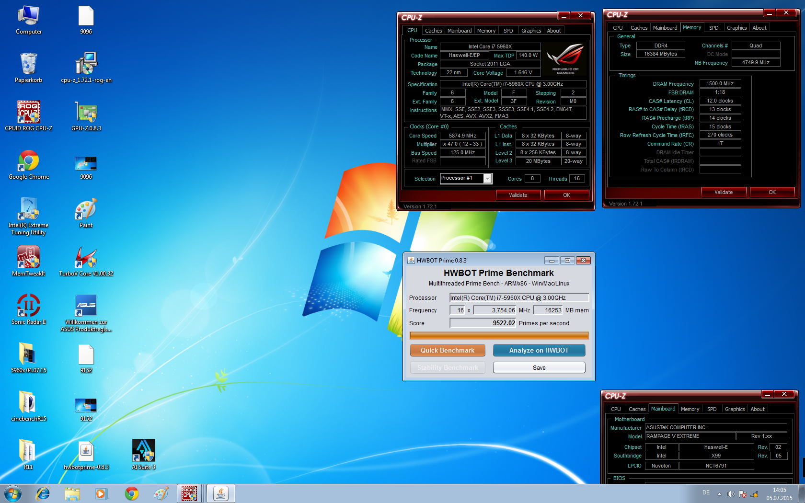The height and width of the screenshot is (503, 805).
Task: Launch the GPU-Z.0.8.3 desktop icon
Action: coord(86,116)
